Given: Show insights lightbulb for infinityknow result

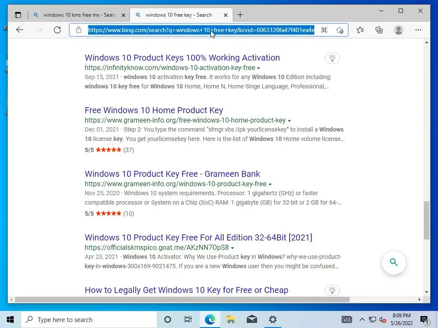Looking at the screenshot, I should pos(332,58).
